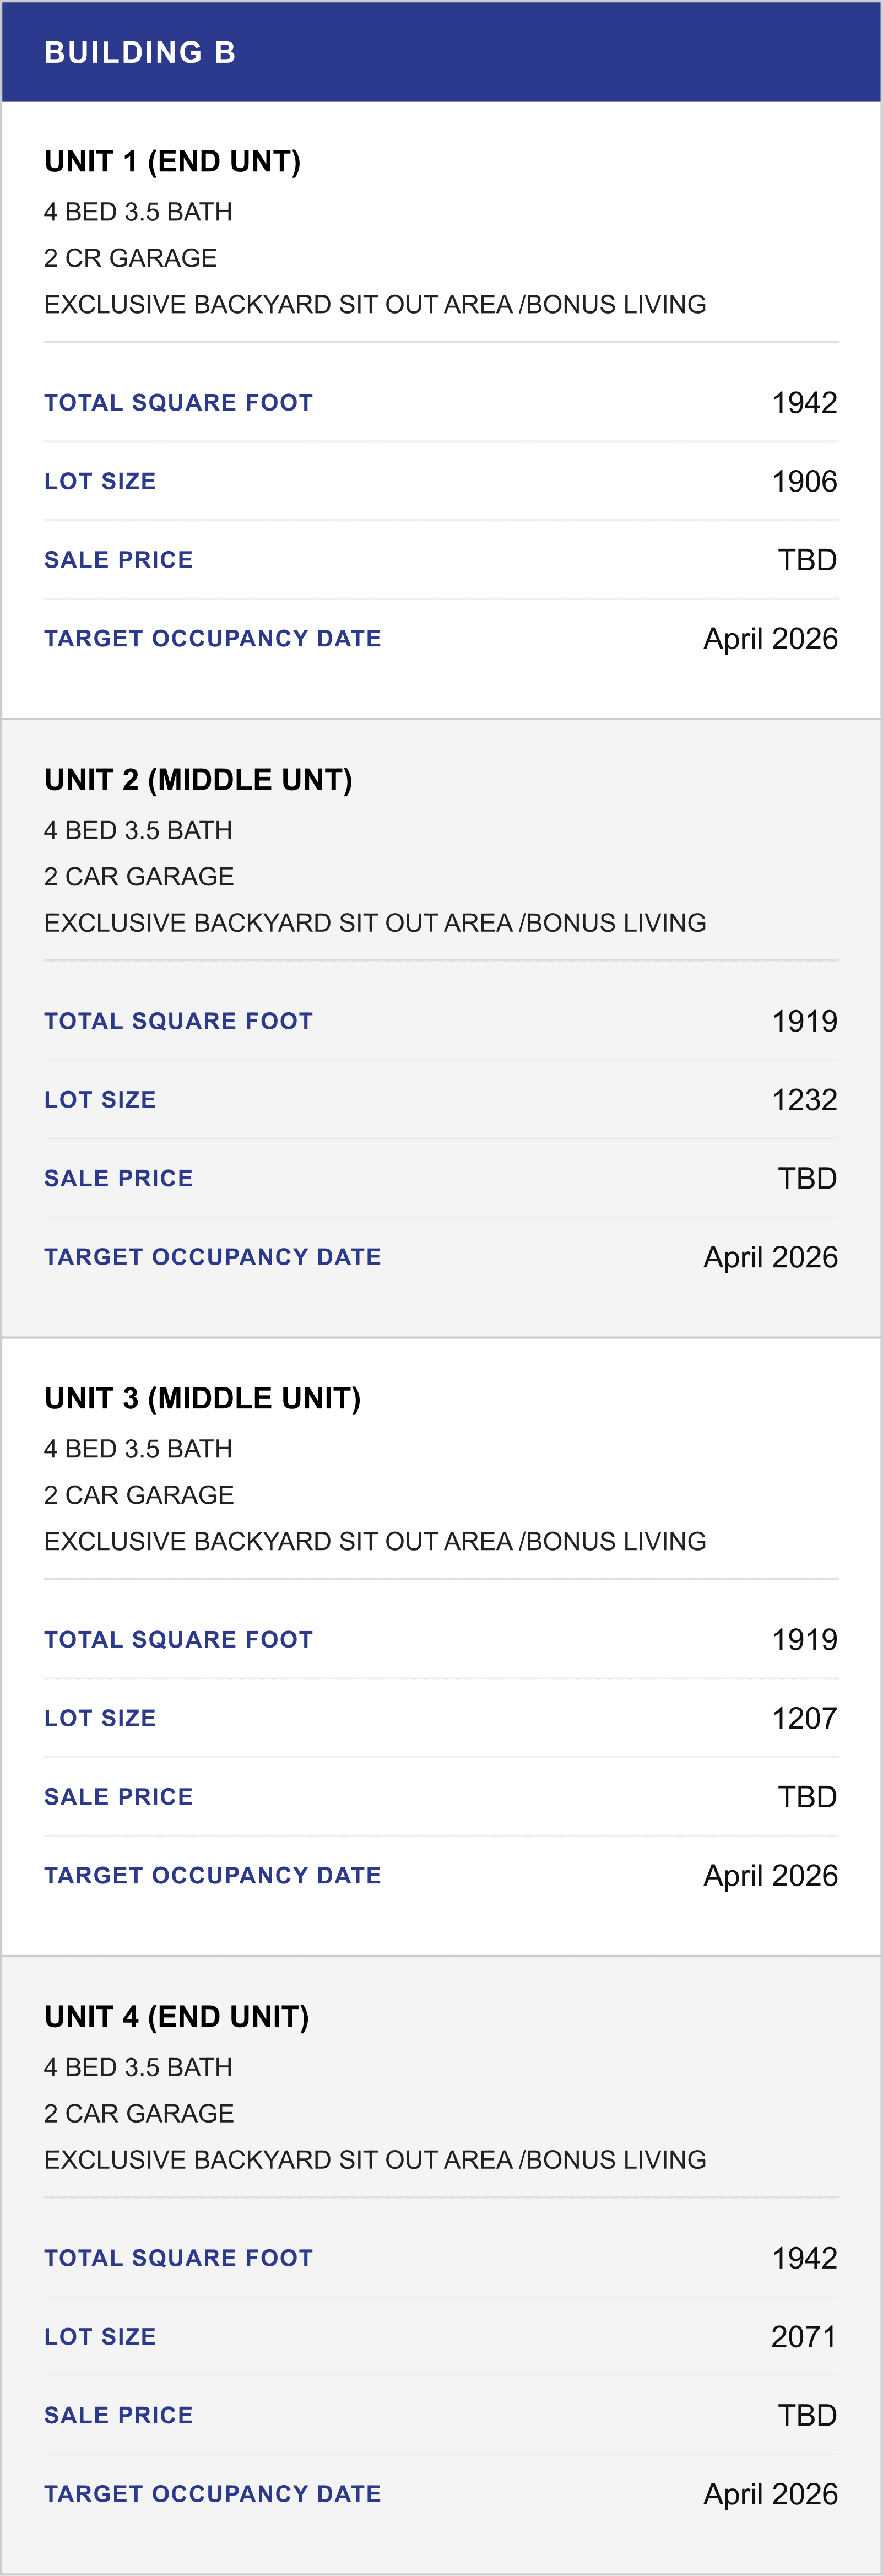883x2576 pixels.
Task: Click Unit 1's TBD sale price value
Action: pos(807,560)
